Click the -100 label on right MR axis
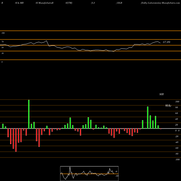Viewport: 181px width, 181px height. (177, 160)
